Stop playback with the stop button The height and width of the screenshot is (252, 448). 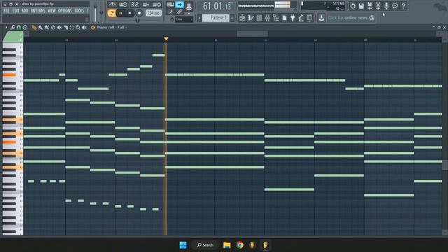129,13
